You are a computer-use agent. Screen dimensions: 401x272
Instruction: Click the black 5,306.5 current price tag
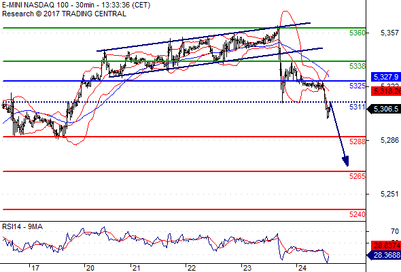pyautogui.click(x=384, y=109)
